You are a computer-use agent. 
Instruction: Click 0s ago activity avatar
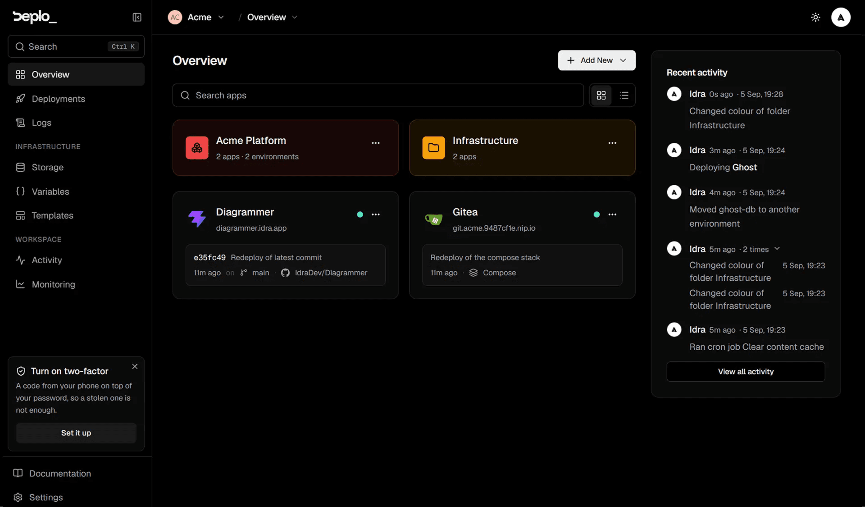[x=674, y=94]
